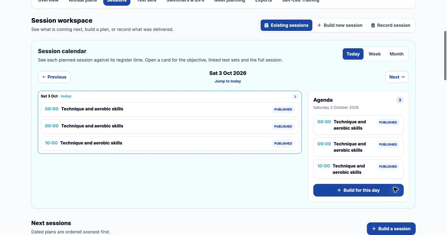Click the session count badge in the Agenda header
The width and height of the screenshot is (447, 235).
click(x=400, y=100)
